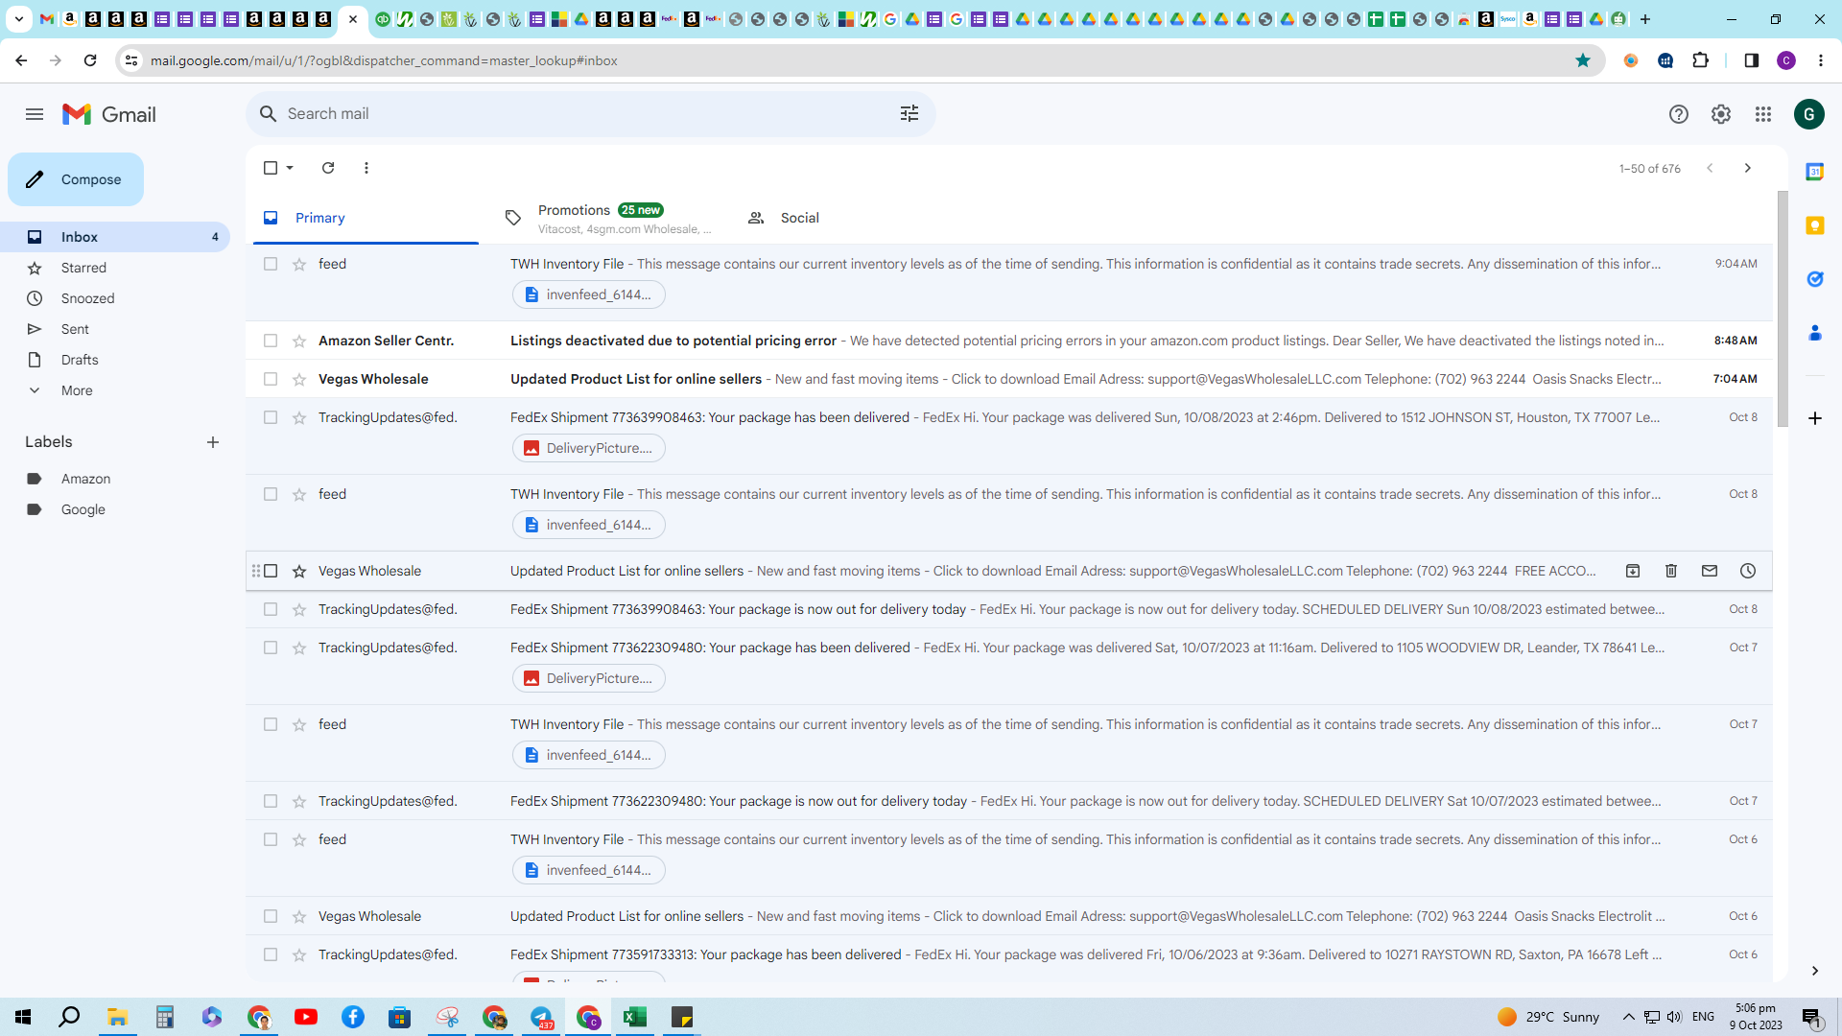Open the Google apps grid
1842x1036 pixels.
1762,114
